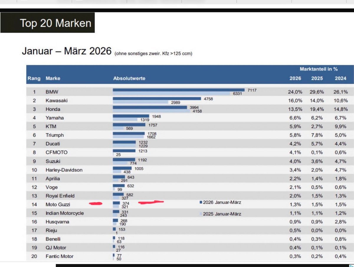Click the AdChoices icon in bottom-right corner

(351, 265)
